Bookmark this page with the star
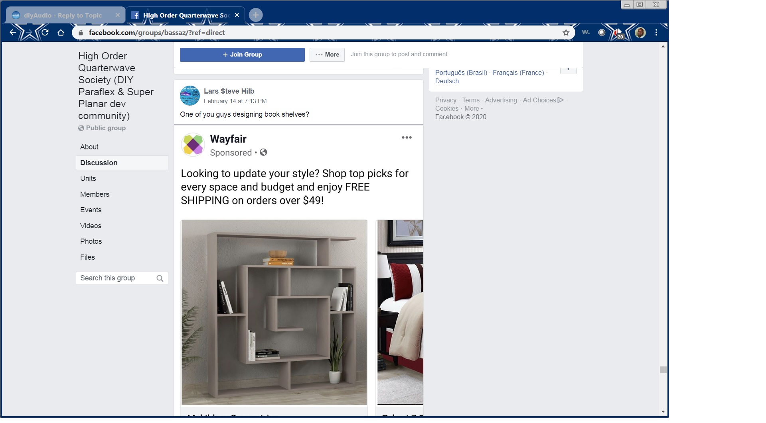This screenshot has width=766, height=423. pos(566,33)
